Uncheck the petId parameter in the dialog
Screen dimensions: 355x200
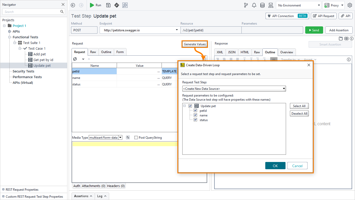click(x=195, y=110)
